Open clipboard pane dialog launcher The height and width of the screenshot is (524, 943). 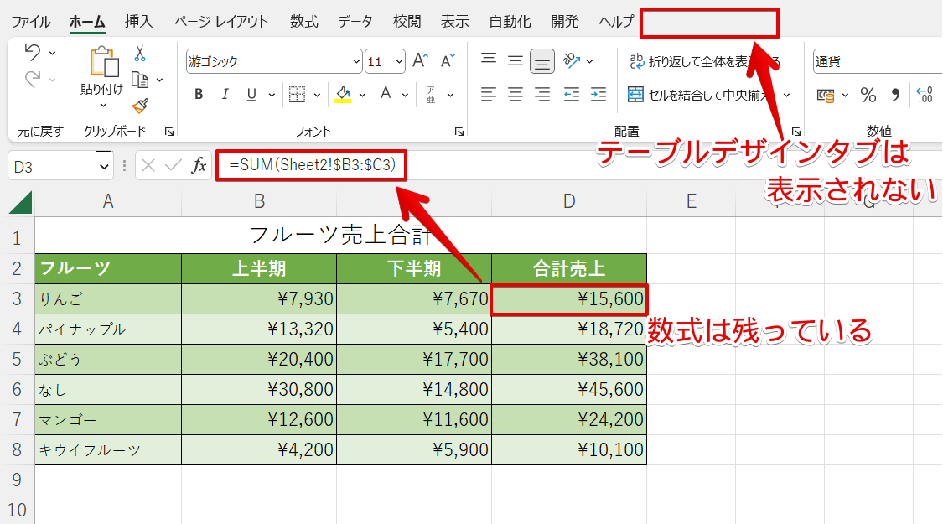coord(169,132)
